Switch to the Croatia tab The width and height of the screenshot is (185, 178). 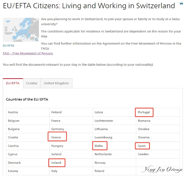[32, 83]
